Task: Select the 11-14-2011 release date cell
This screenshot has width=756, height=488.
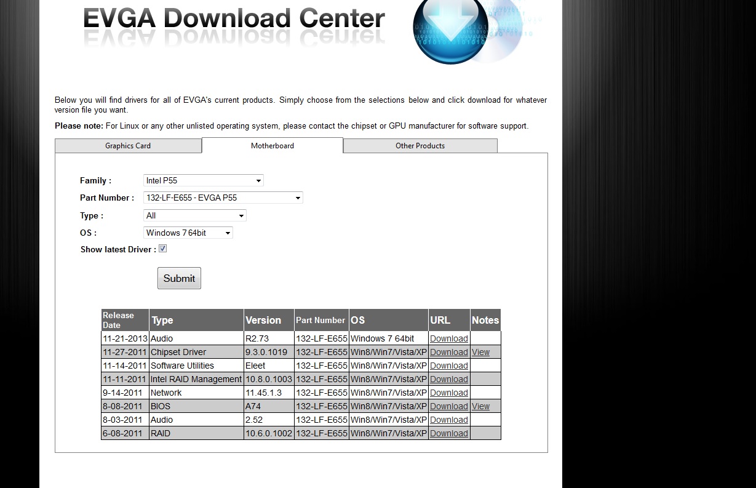Action: coord(125,366)
